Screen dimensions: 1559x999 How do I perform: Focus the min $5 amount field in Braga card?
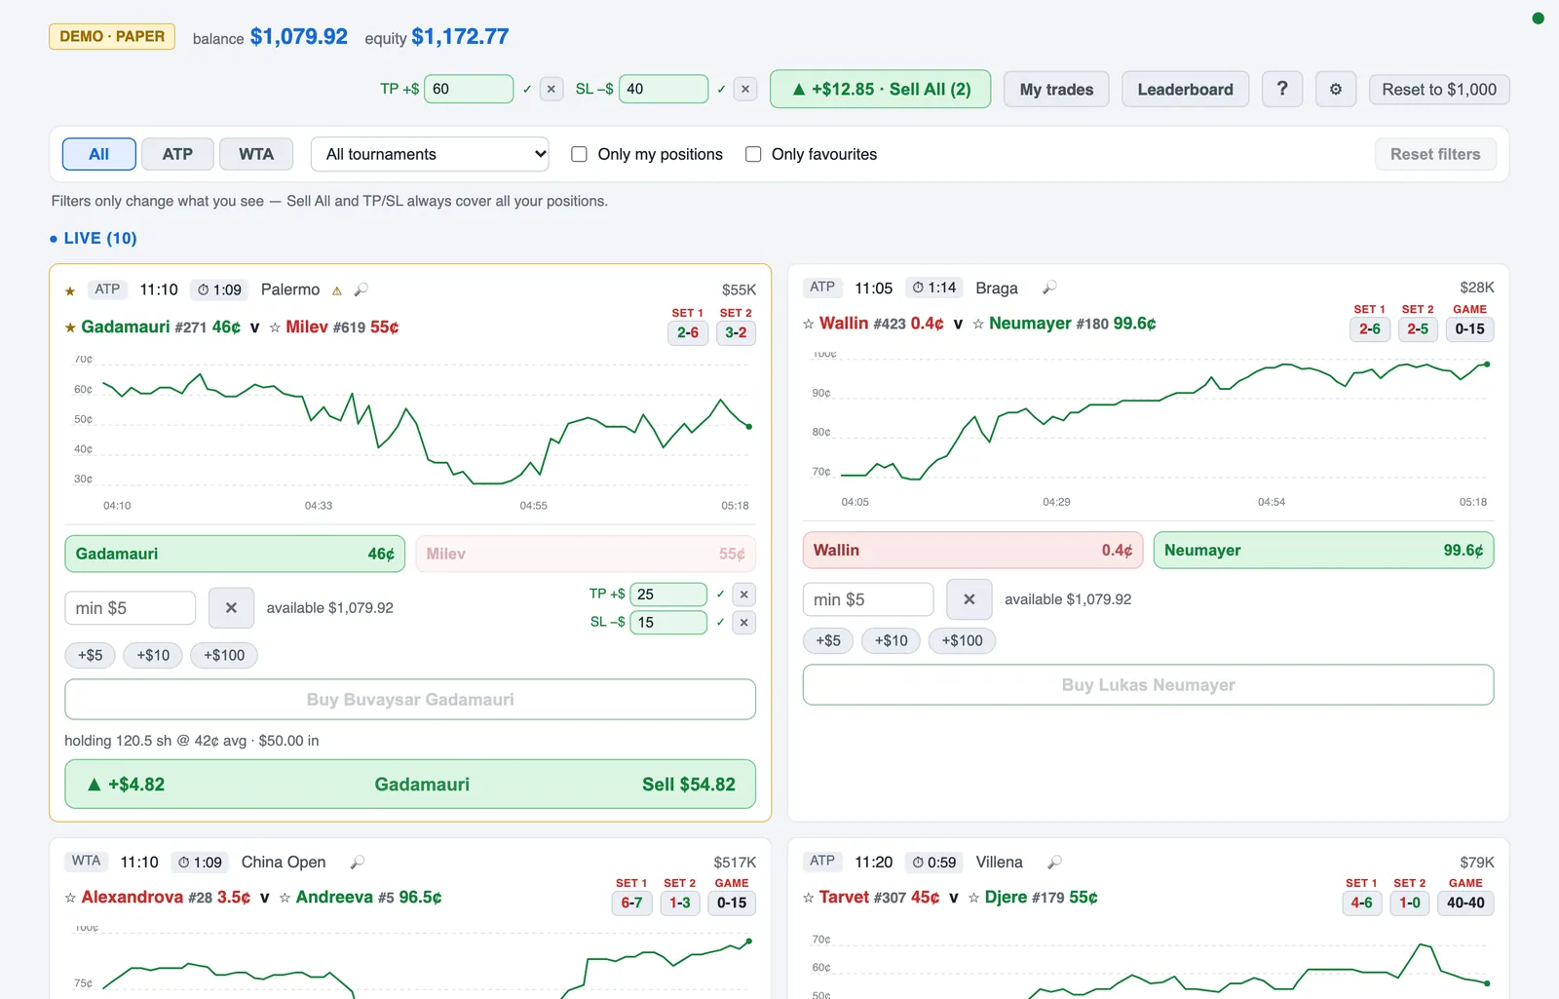click(x=868, y=599)
